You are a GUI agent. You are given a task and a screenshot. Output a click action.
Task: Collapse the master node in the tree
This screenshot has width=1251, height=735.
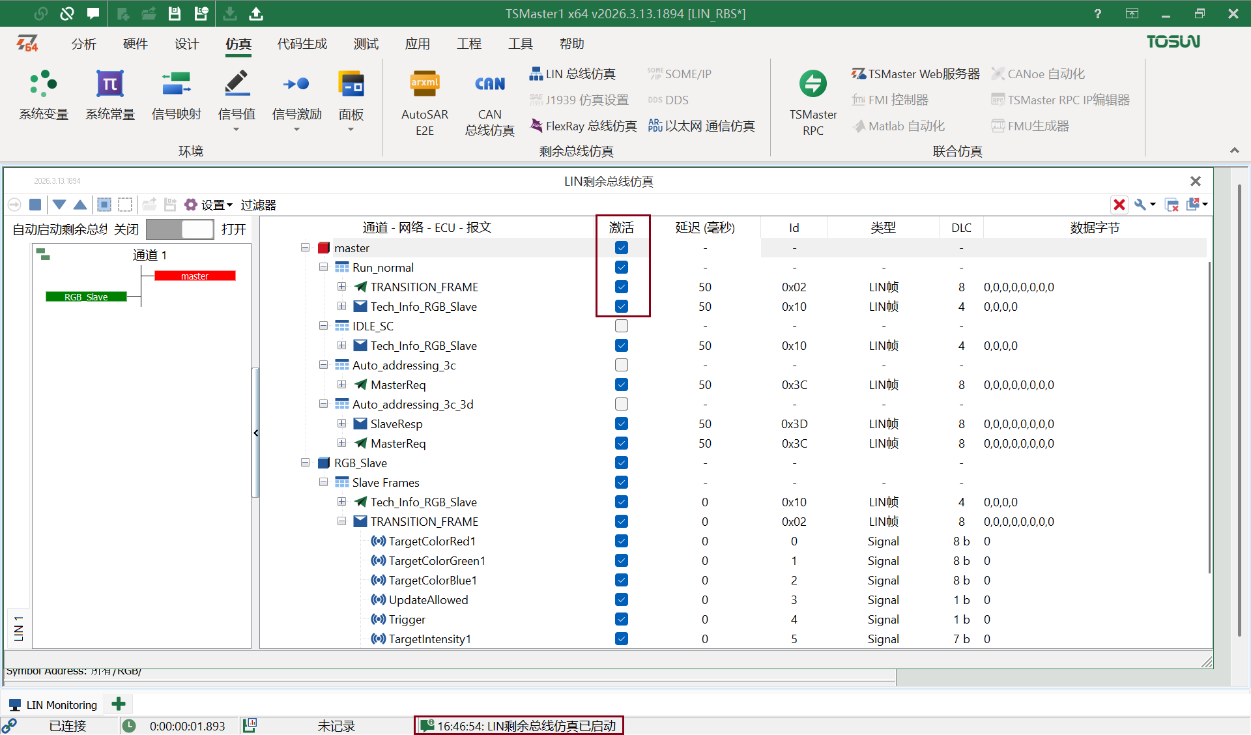coord(305,248)
